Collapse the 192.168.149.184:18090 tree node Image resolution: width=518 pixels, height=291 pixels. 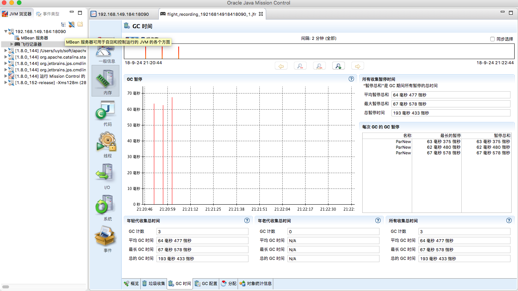click(6, 32)
